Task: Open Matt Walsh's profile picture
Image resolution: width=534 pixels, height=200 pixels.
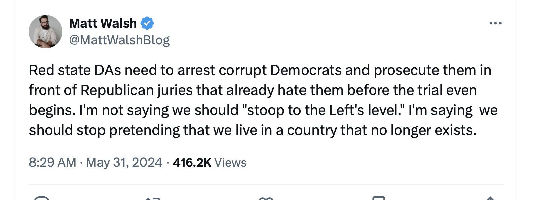Action: click(x=46, y=32)
